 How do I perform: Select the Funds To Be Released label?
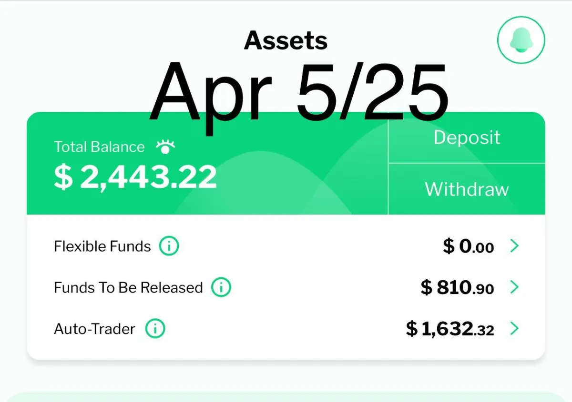pos(128,288)
